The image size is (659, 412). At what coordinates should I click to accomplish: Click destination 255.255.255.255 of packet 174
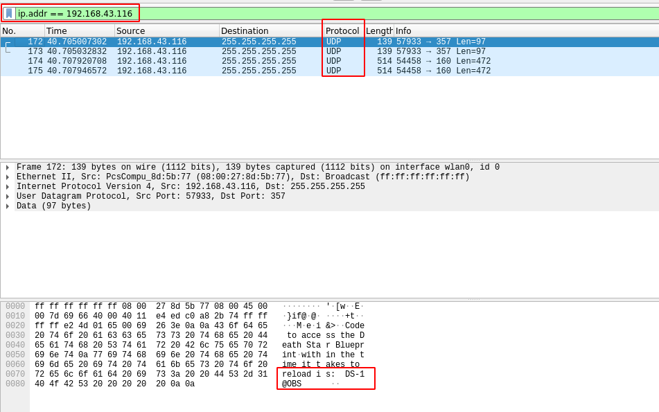[x=259, y=61]
